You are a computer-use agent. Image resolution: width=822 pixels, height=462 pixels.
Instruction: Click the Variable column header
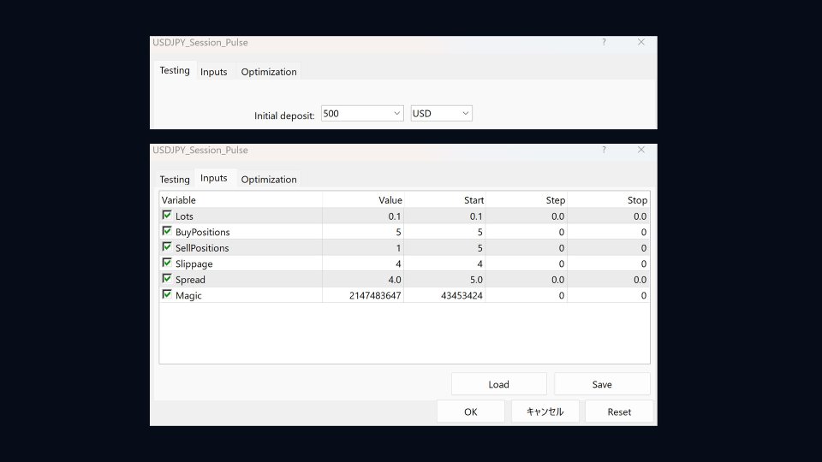coord(241,200)
